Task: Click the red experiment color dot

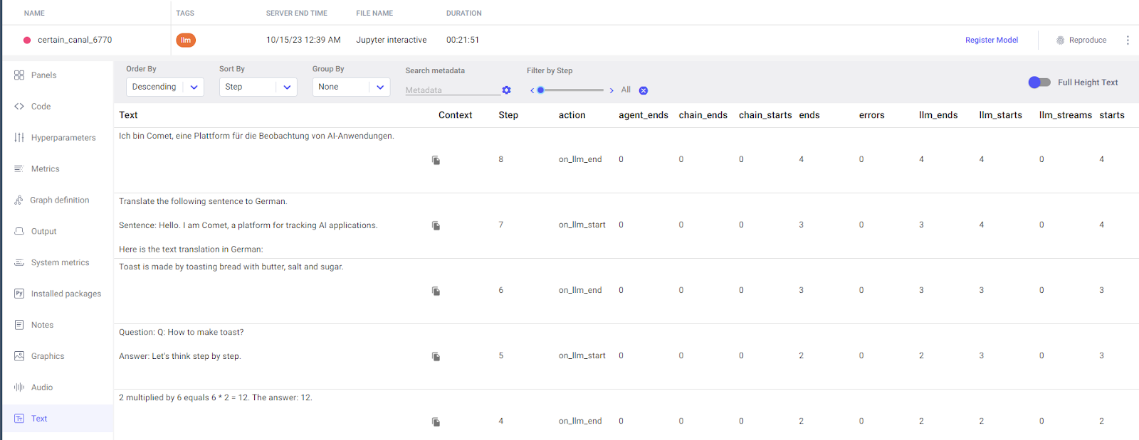Action: tap(27, 41)
